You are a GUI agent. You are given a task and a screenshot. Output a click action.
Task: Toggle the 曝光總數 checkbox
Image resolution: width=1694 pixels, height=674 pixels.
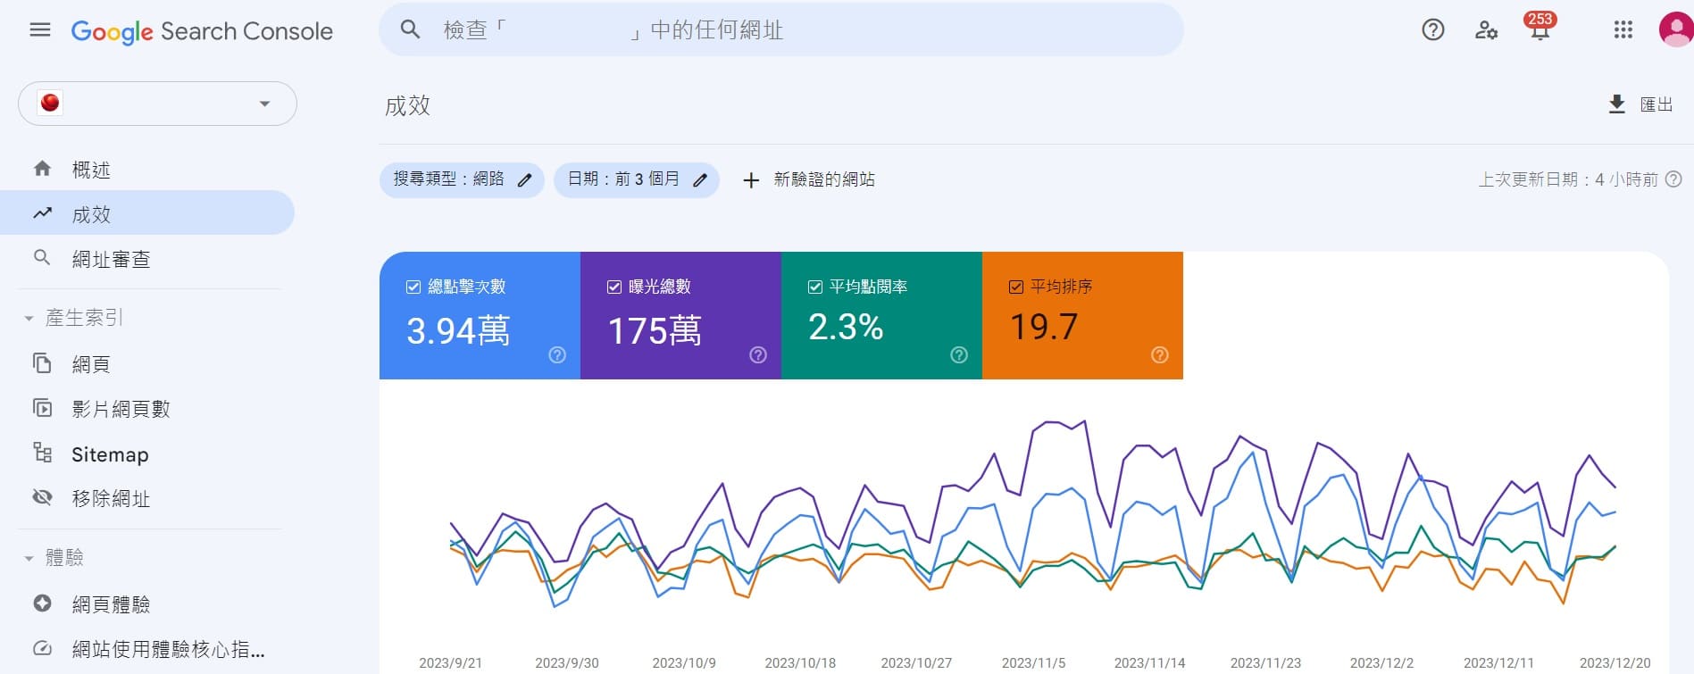pyautogui.click(x=614, y=287)
